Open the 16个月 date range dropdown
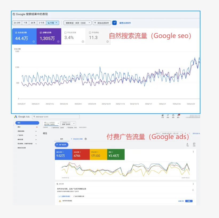The width and height of the screenshot is (219, 218). pyautogui.click(x=53, y=23)
